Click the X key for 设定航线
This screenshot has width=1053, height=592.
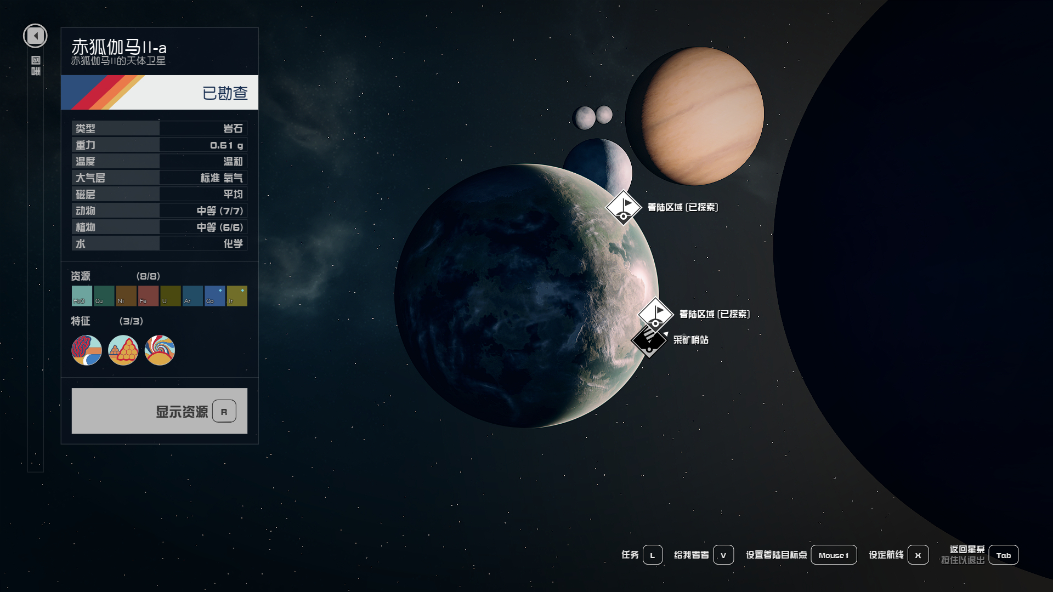[x=918, y=555]
